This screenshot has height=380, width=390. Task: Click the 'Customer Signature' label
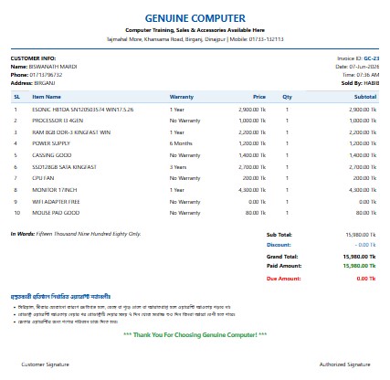pyautogui.click(x=46, y=364)
